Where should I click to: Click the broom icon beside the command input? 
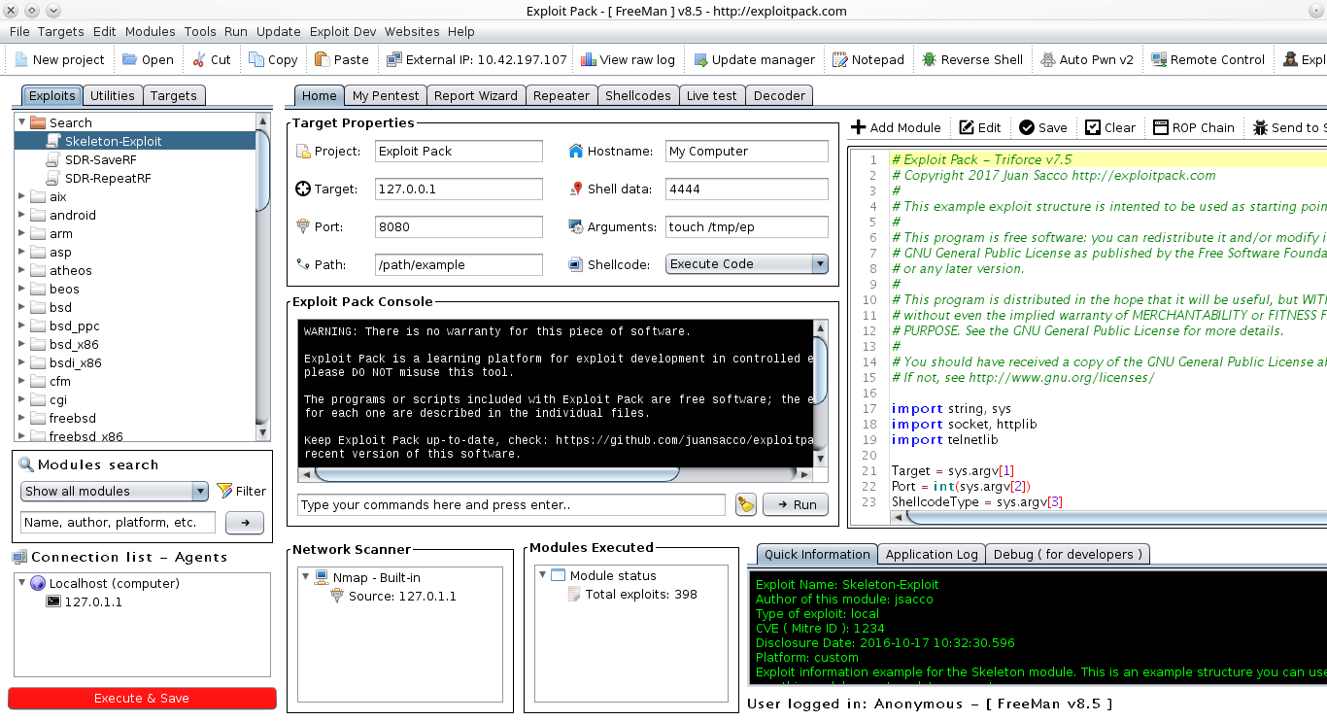coord(745,504)
